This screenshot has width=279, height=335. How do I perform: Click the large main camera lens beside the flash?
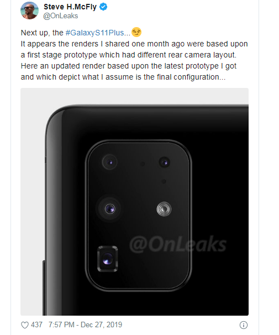pyautogui.click(x=110, y=208)
